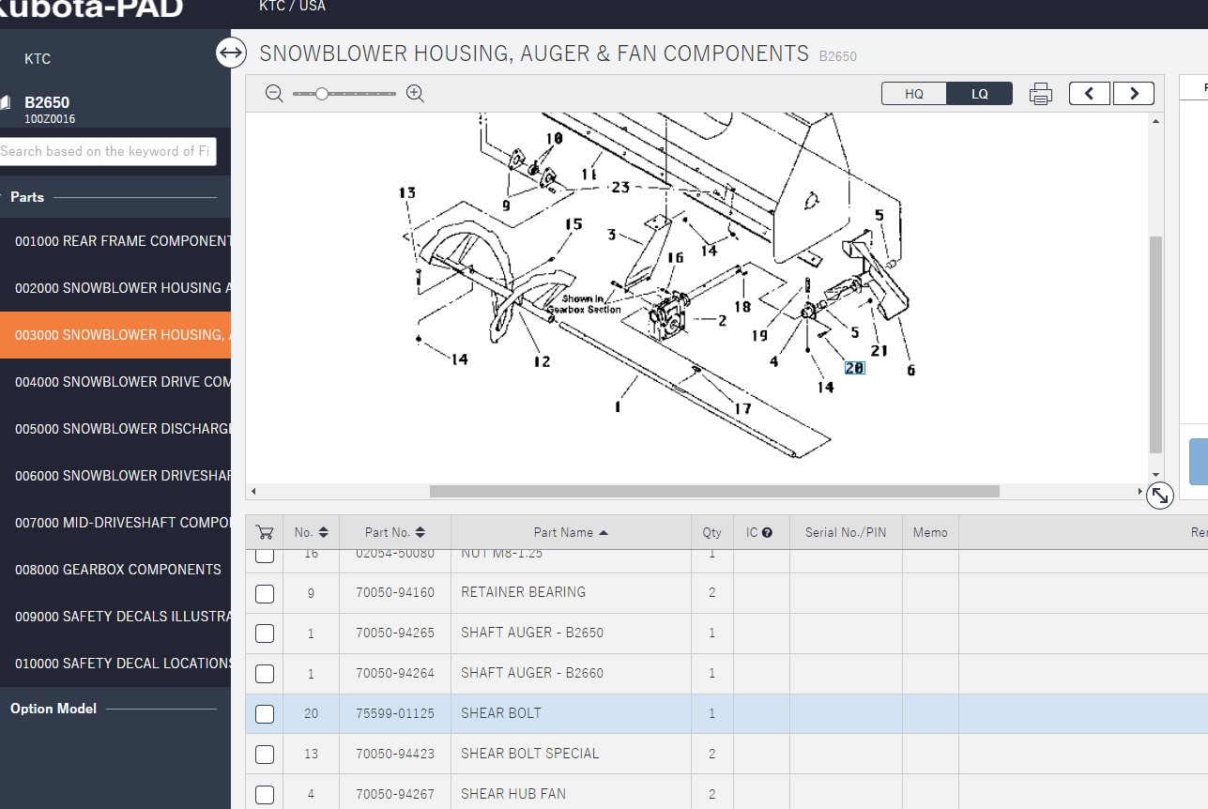Go to previous illustration arrow
Image resolution: width=1208 pixels, height=809 pixels.
[1090, 93]
